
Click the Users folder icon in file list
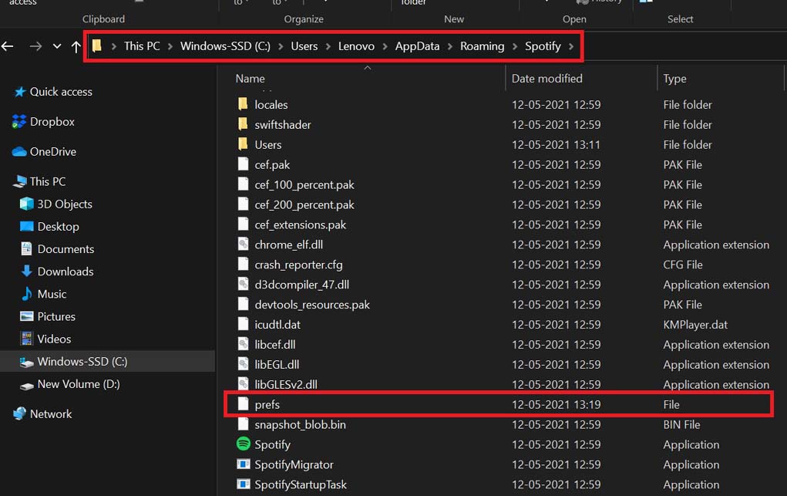coord(243,144)
